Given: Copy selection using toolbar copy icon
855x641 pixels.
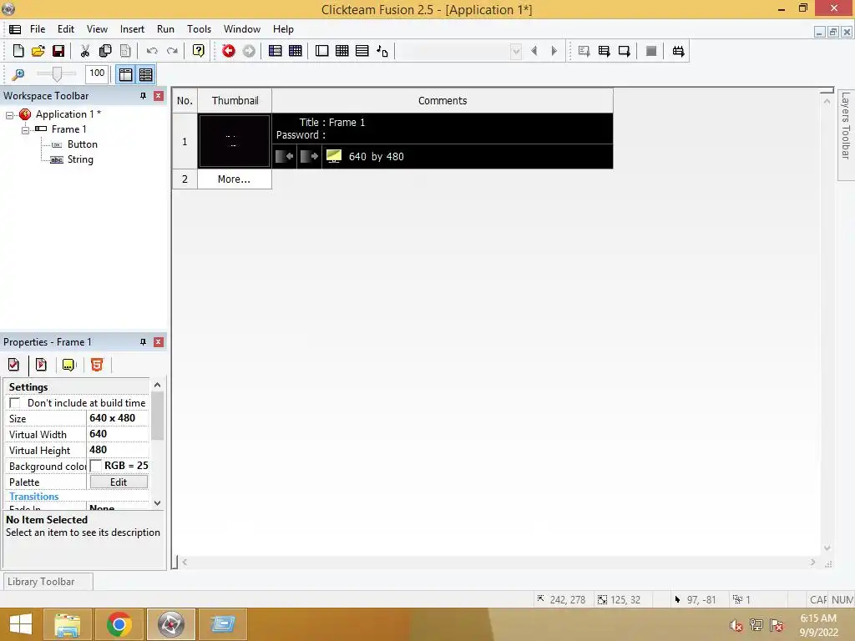Looking at the screenshot, I should (x=105, y=51).
